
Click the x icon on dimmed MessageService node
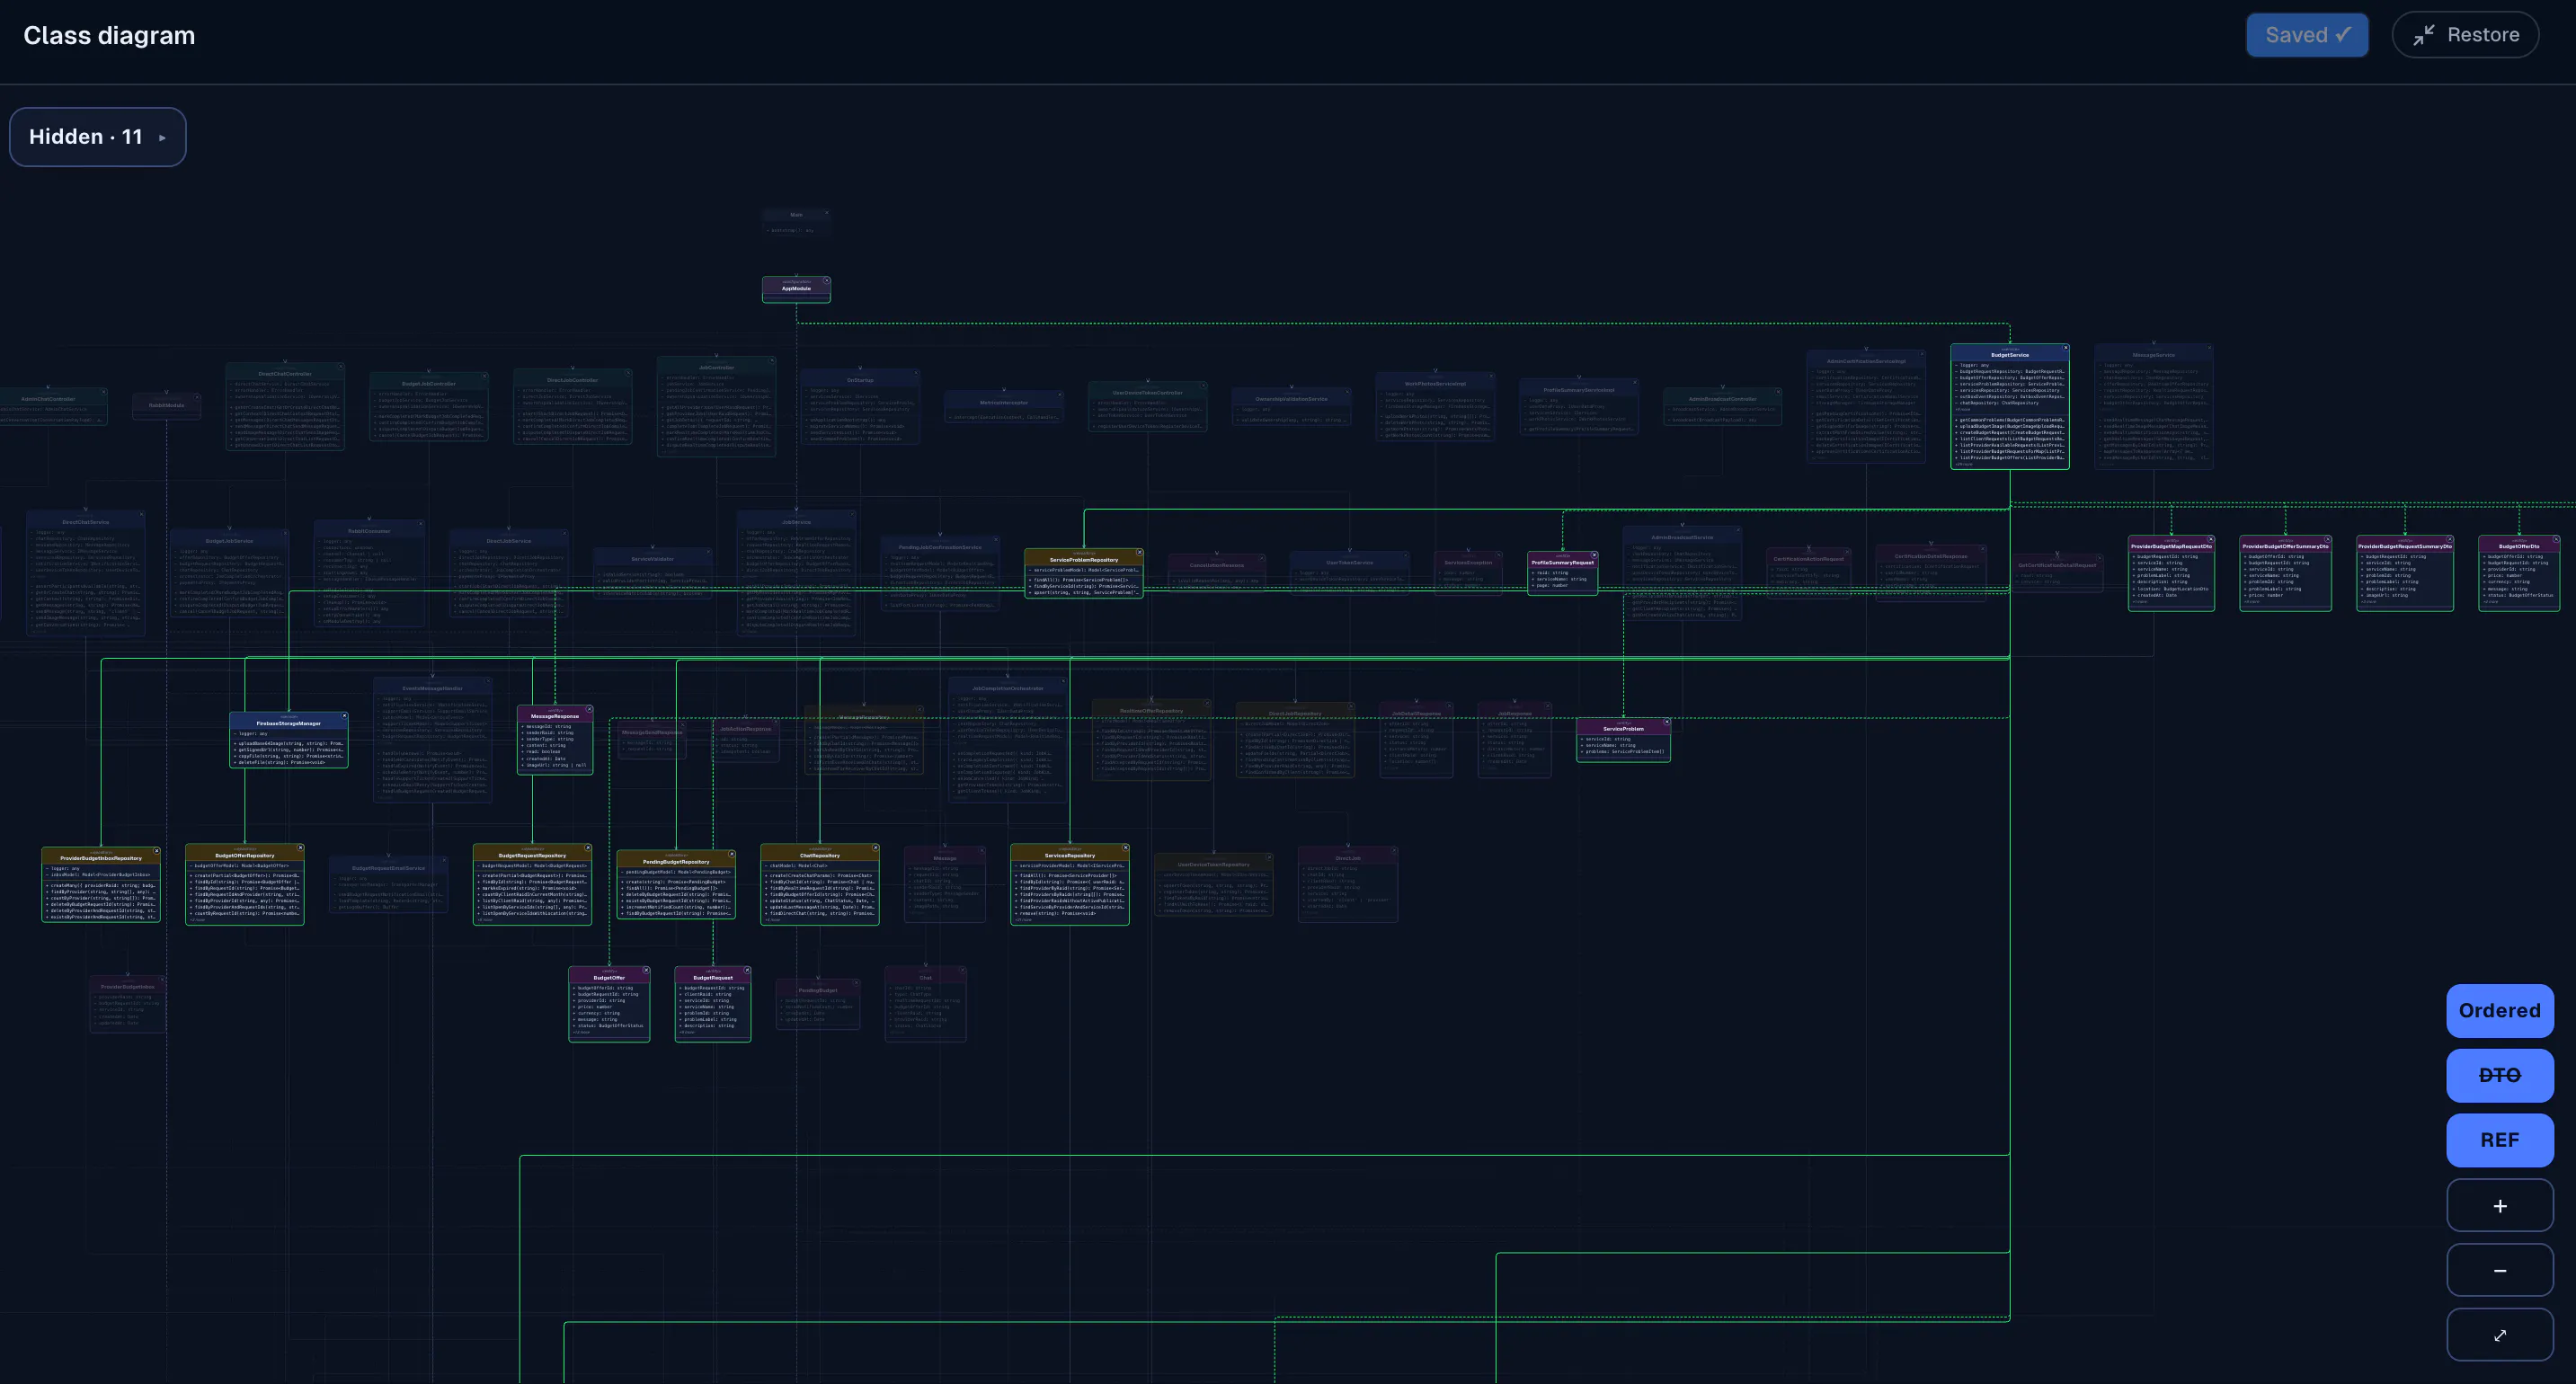coord(2208,348)
